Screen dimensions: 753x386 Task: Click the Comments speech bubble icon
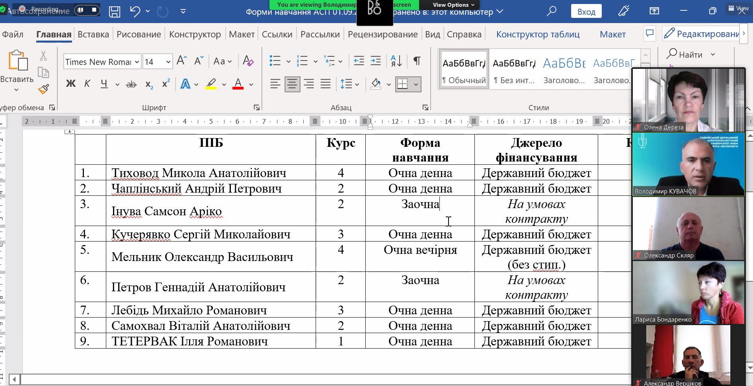pyautogui.click(x=650, y=33)
